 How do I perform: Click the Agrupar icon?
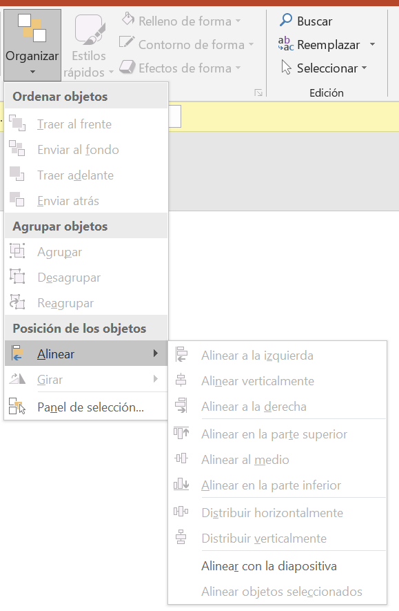pos(17,251)
